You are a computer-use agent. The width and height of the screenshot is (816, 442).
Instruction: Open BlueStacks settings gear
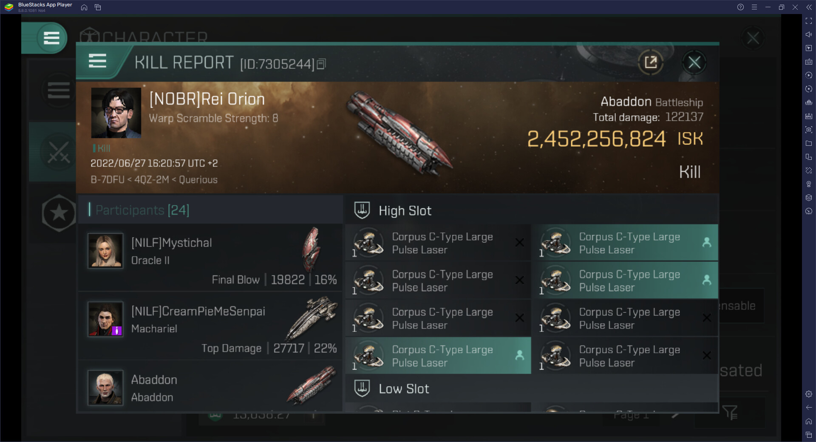808,394
